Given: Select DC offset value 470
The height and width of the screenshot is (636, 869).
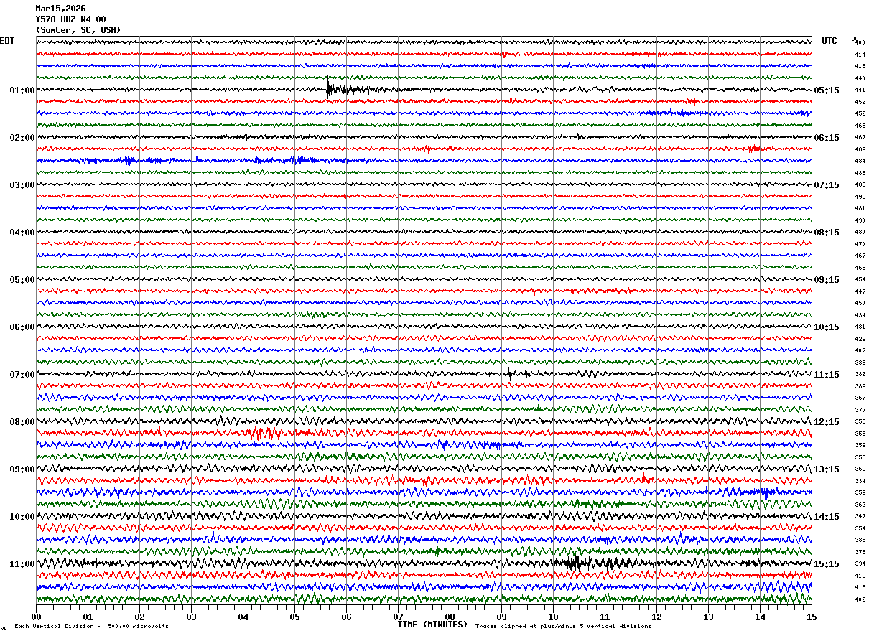Looking at the screenshot, I should pos(860,244).
